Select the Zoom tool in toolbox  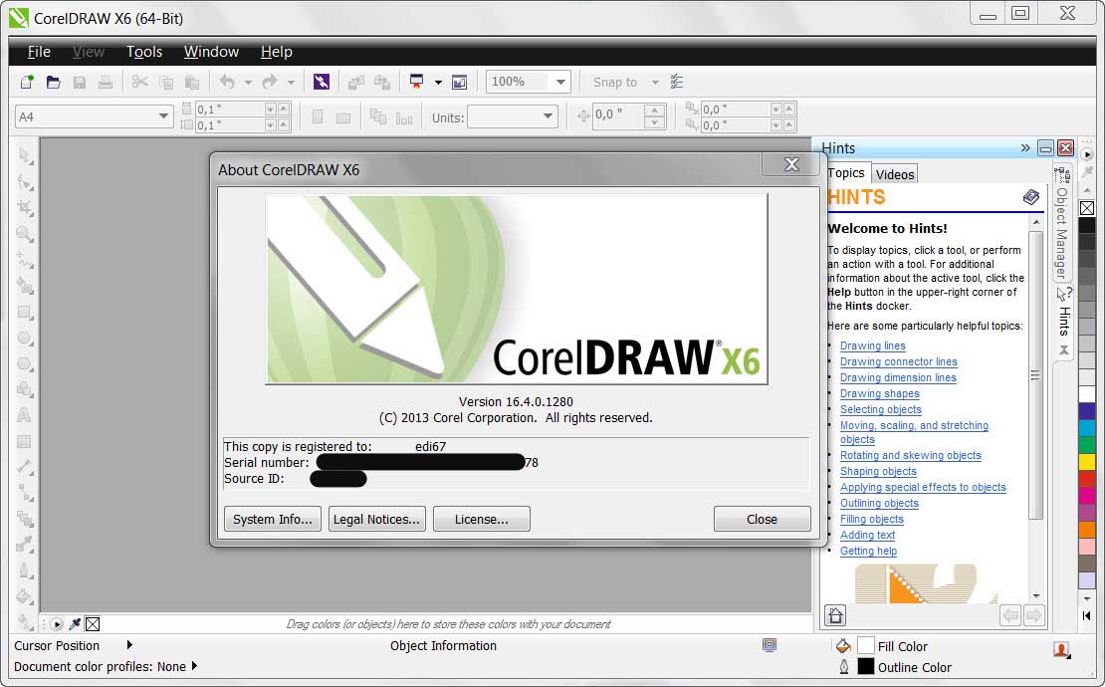[25, 234]
